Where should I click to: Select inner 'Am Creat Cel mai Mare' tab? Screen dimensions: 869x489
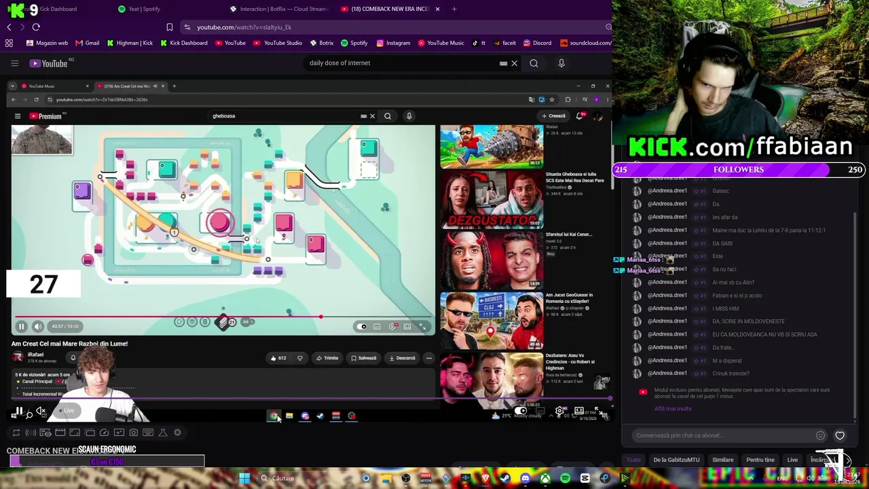tap(130, 86)
